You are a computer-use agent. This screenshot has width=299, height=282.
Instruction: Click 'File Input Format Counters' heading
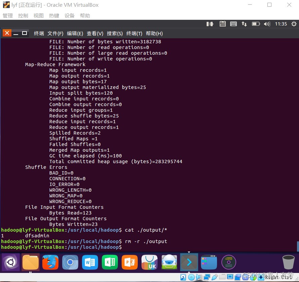64,207
